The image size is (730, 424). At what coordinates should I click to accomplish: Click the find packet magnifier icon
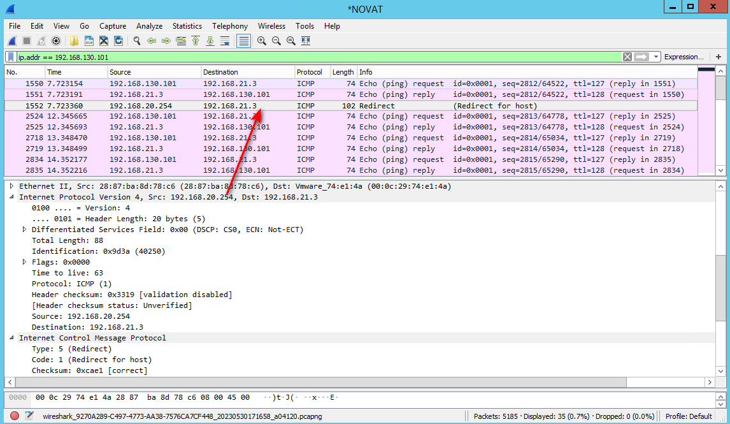tap(137, 41)
